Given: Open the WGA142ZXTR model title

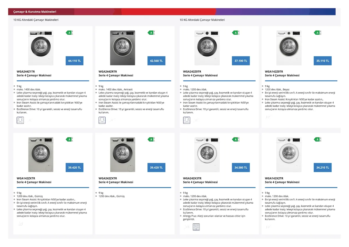Looking at the screenshot, I should [x=26, y=178].
